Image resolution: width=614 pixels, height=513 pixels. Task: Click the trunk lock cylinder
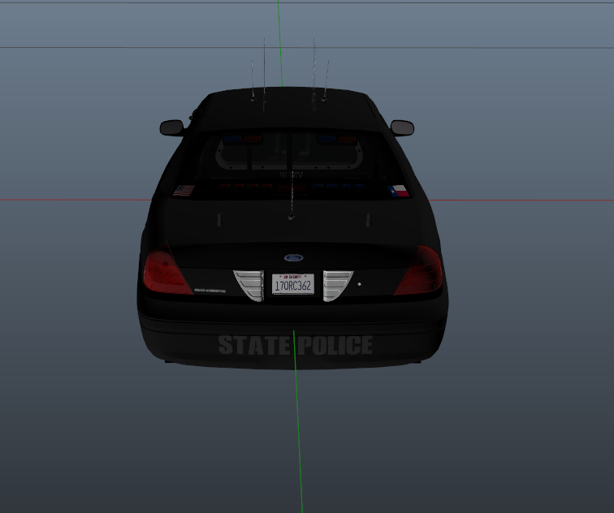359,285
